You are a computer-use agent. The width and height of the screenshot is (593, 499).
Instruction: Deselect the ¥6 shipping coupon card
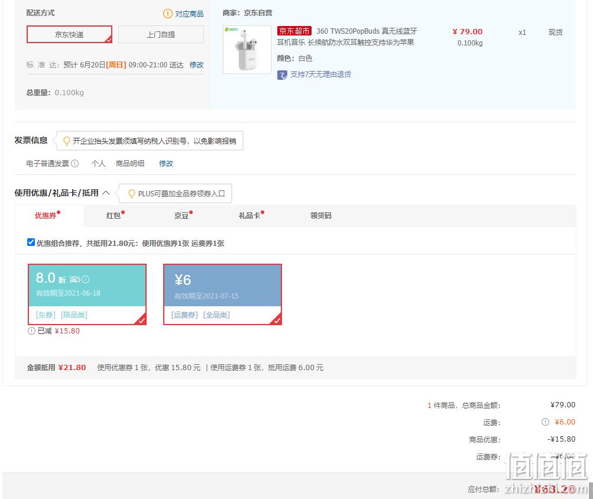click(222, 294)
